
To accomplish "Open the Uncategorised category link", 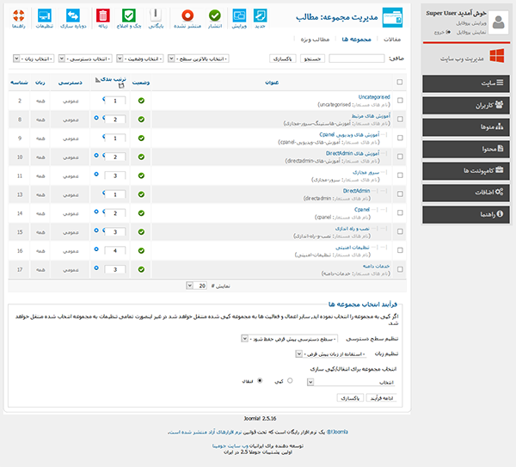I will click(374, 97).
